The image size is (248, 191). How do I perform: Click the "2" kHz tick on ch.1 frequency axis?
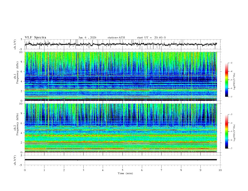click(22, 91)
